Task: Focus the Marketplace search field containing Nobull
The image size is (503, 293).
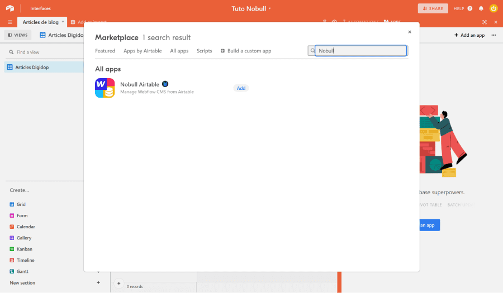Action: 360,51
